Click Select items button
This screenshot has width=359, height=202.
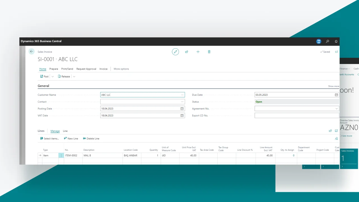tap(50, 139)
